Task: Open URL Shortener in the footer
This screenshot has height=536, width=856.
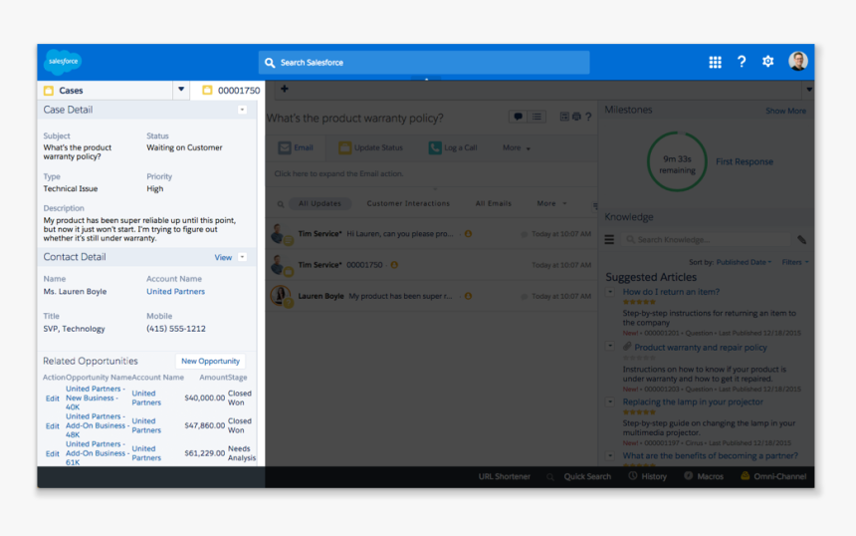Action: point(504,476)
